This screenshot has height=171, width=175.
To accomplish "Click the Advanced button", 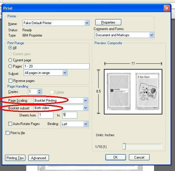I will tap(39, 158).
